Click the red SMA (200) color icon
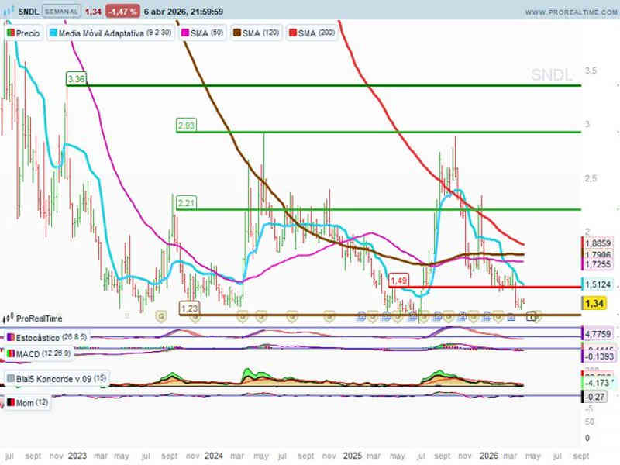620x465 pixels. [x=292, y=33]
